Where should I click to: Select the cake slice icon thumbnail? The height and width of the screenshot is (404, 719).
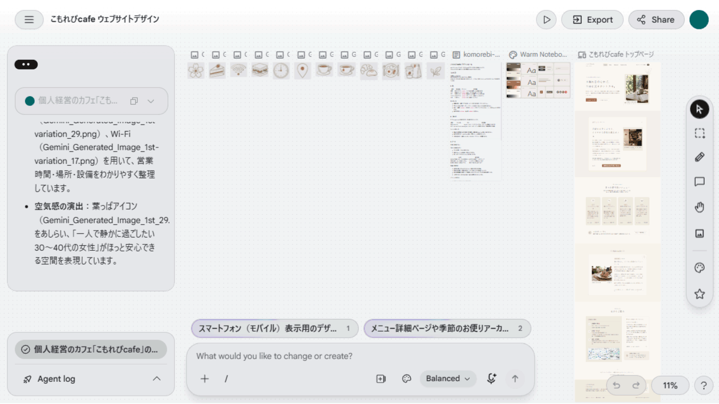coord(217,71)
